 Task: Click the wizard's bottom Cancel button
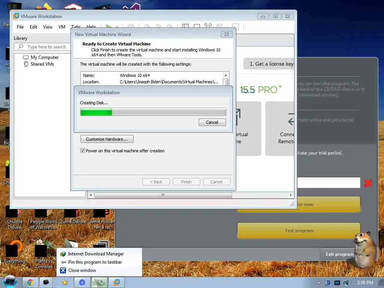(x=217, y=182)
